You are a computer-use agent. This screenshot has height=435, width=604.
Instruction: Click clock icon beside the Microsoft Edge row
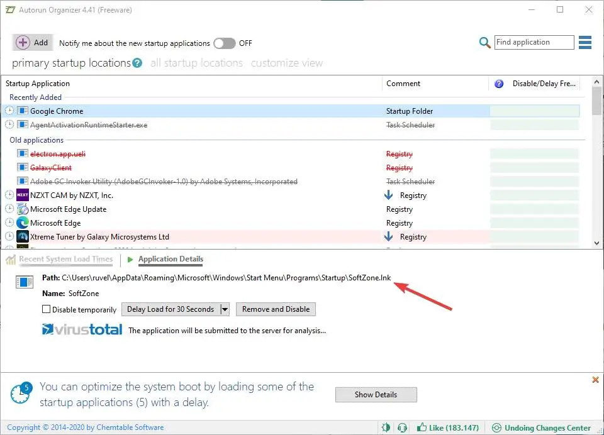(x=9, y=223)
